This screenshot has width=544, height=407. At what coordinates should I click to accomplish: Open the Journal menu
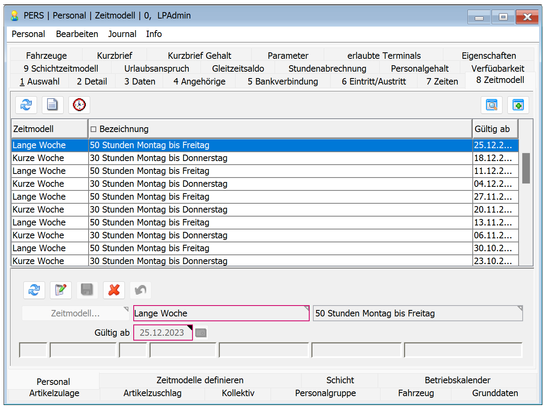point(122,34)
